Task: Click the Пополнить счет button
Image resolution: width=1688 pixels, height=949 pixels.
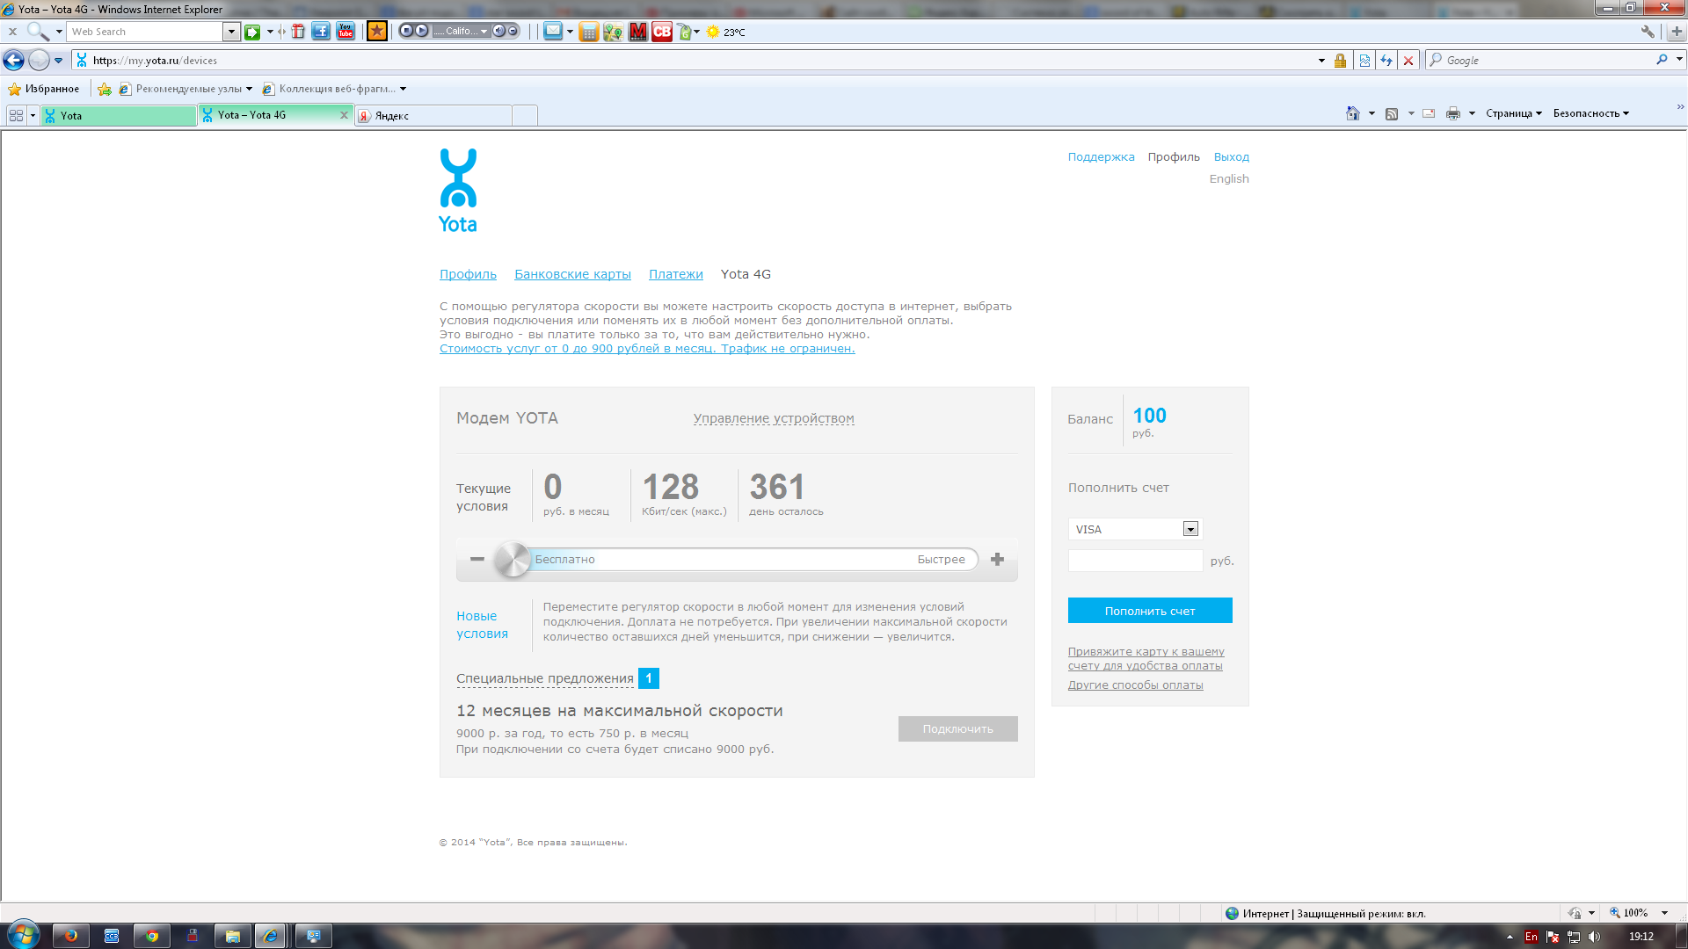Action: (x=1150, y=611)
